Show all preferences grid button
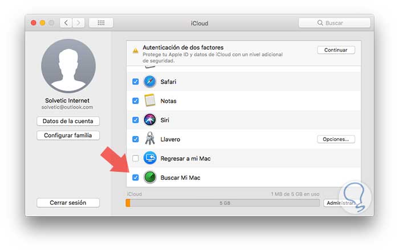This screenshot has width=399, height=252. 101,23
